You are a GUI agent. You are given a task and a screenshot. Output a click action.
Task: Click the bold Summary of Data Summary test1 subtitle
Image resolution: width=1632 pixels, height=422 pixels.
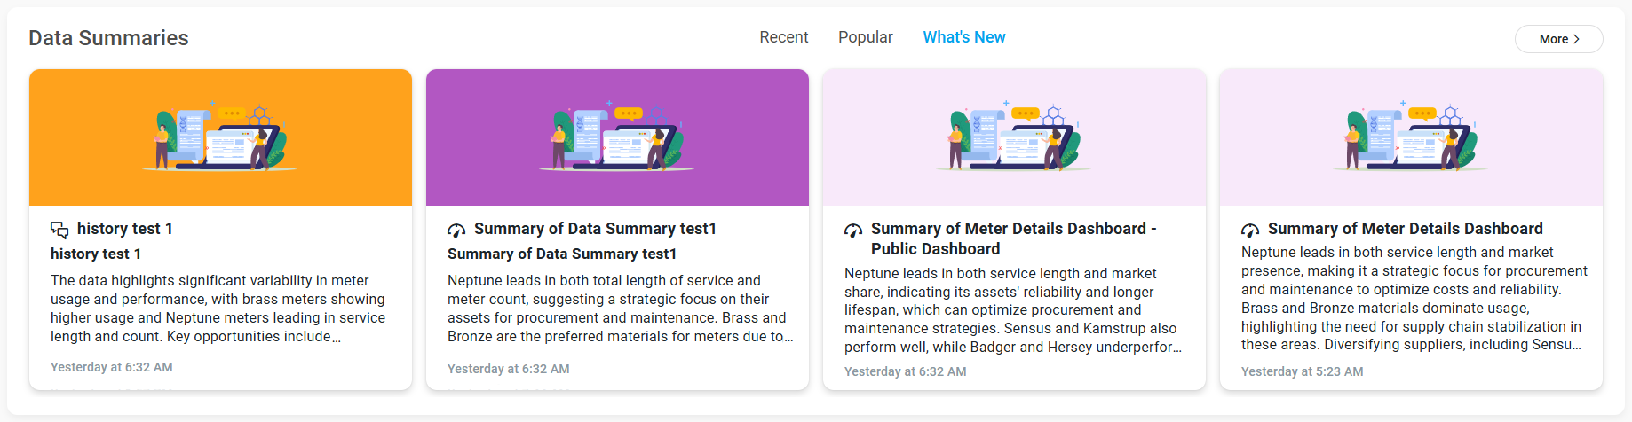click(562, 254)
